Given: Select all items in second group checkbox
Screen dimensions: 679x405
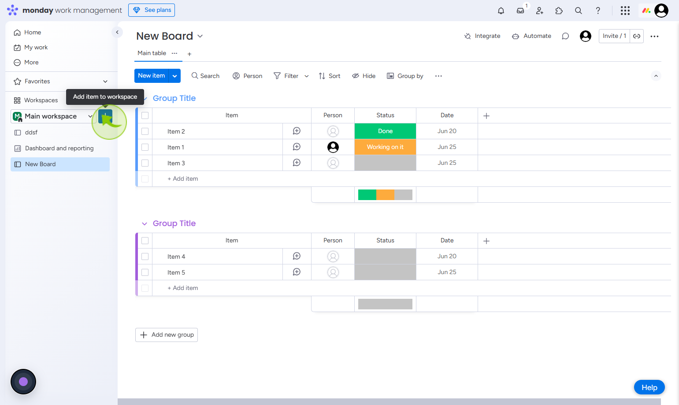Looking at the screenshot, I should click(x=145, y=241).
